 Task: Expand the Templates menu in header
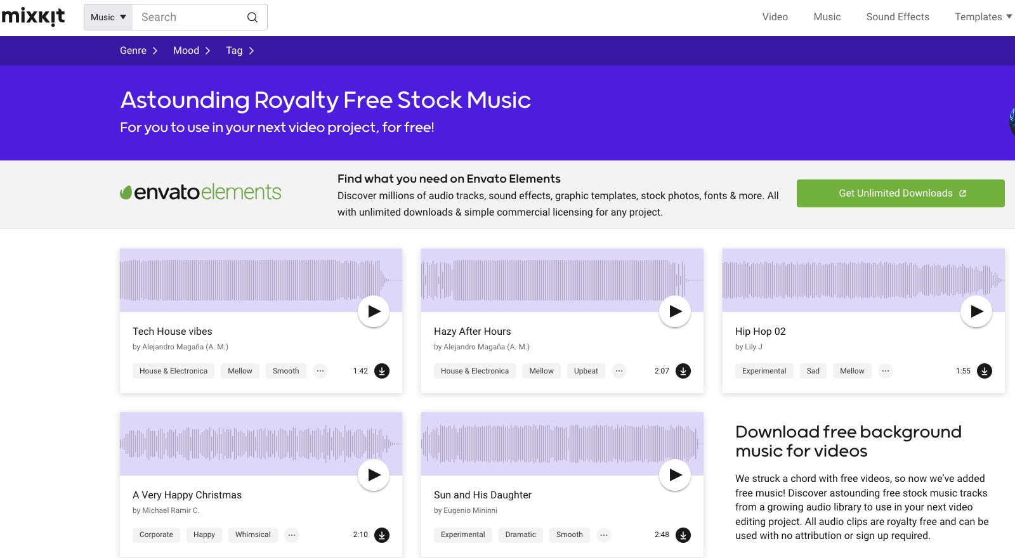tap(983, 17)
